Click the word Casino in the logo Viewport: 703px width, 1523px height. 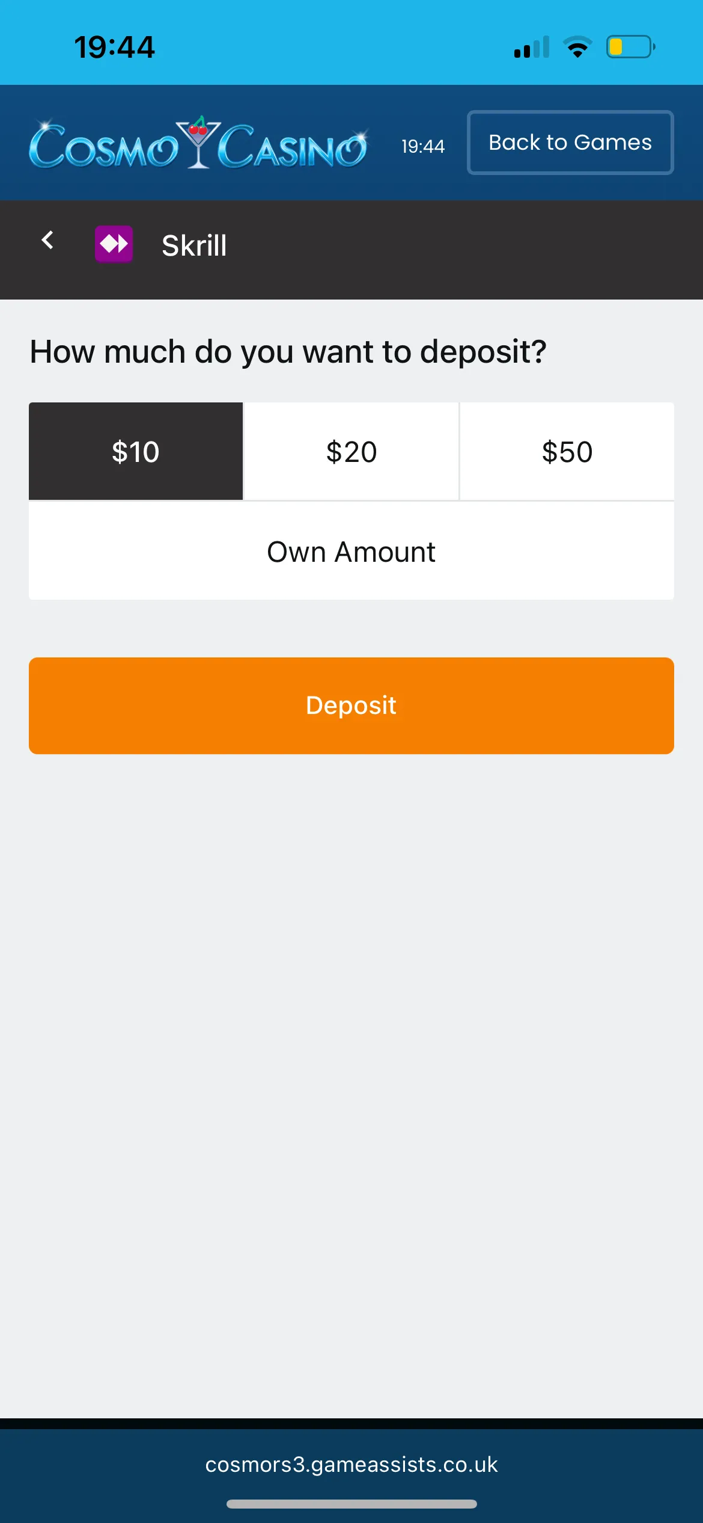click(292, 147)
